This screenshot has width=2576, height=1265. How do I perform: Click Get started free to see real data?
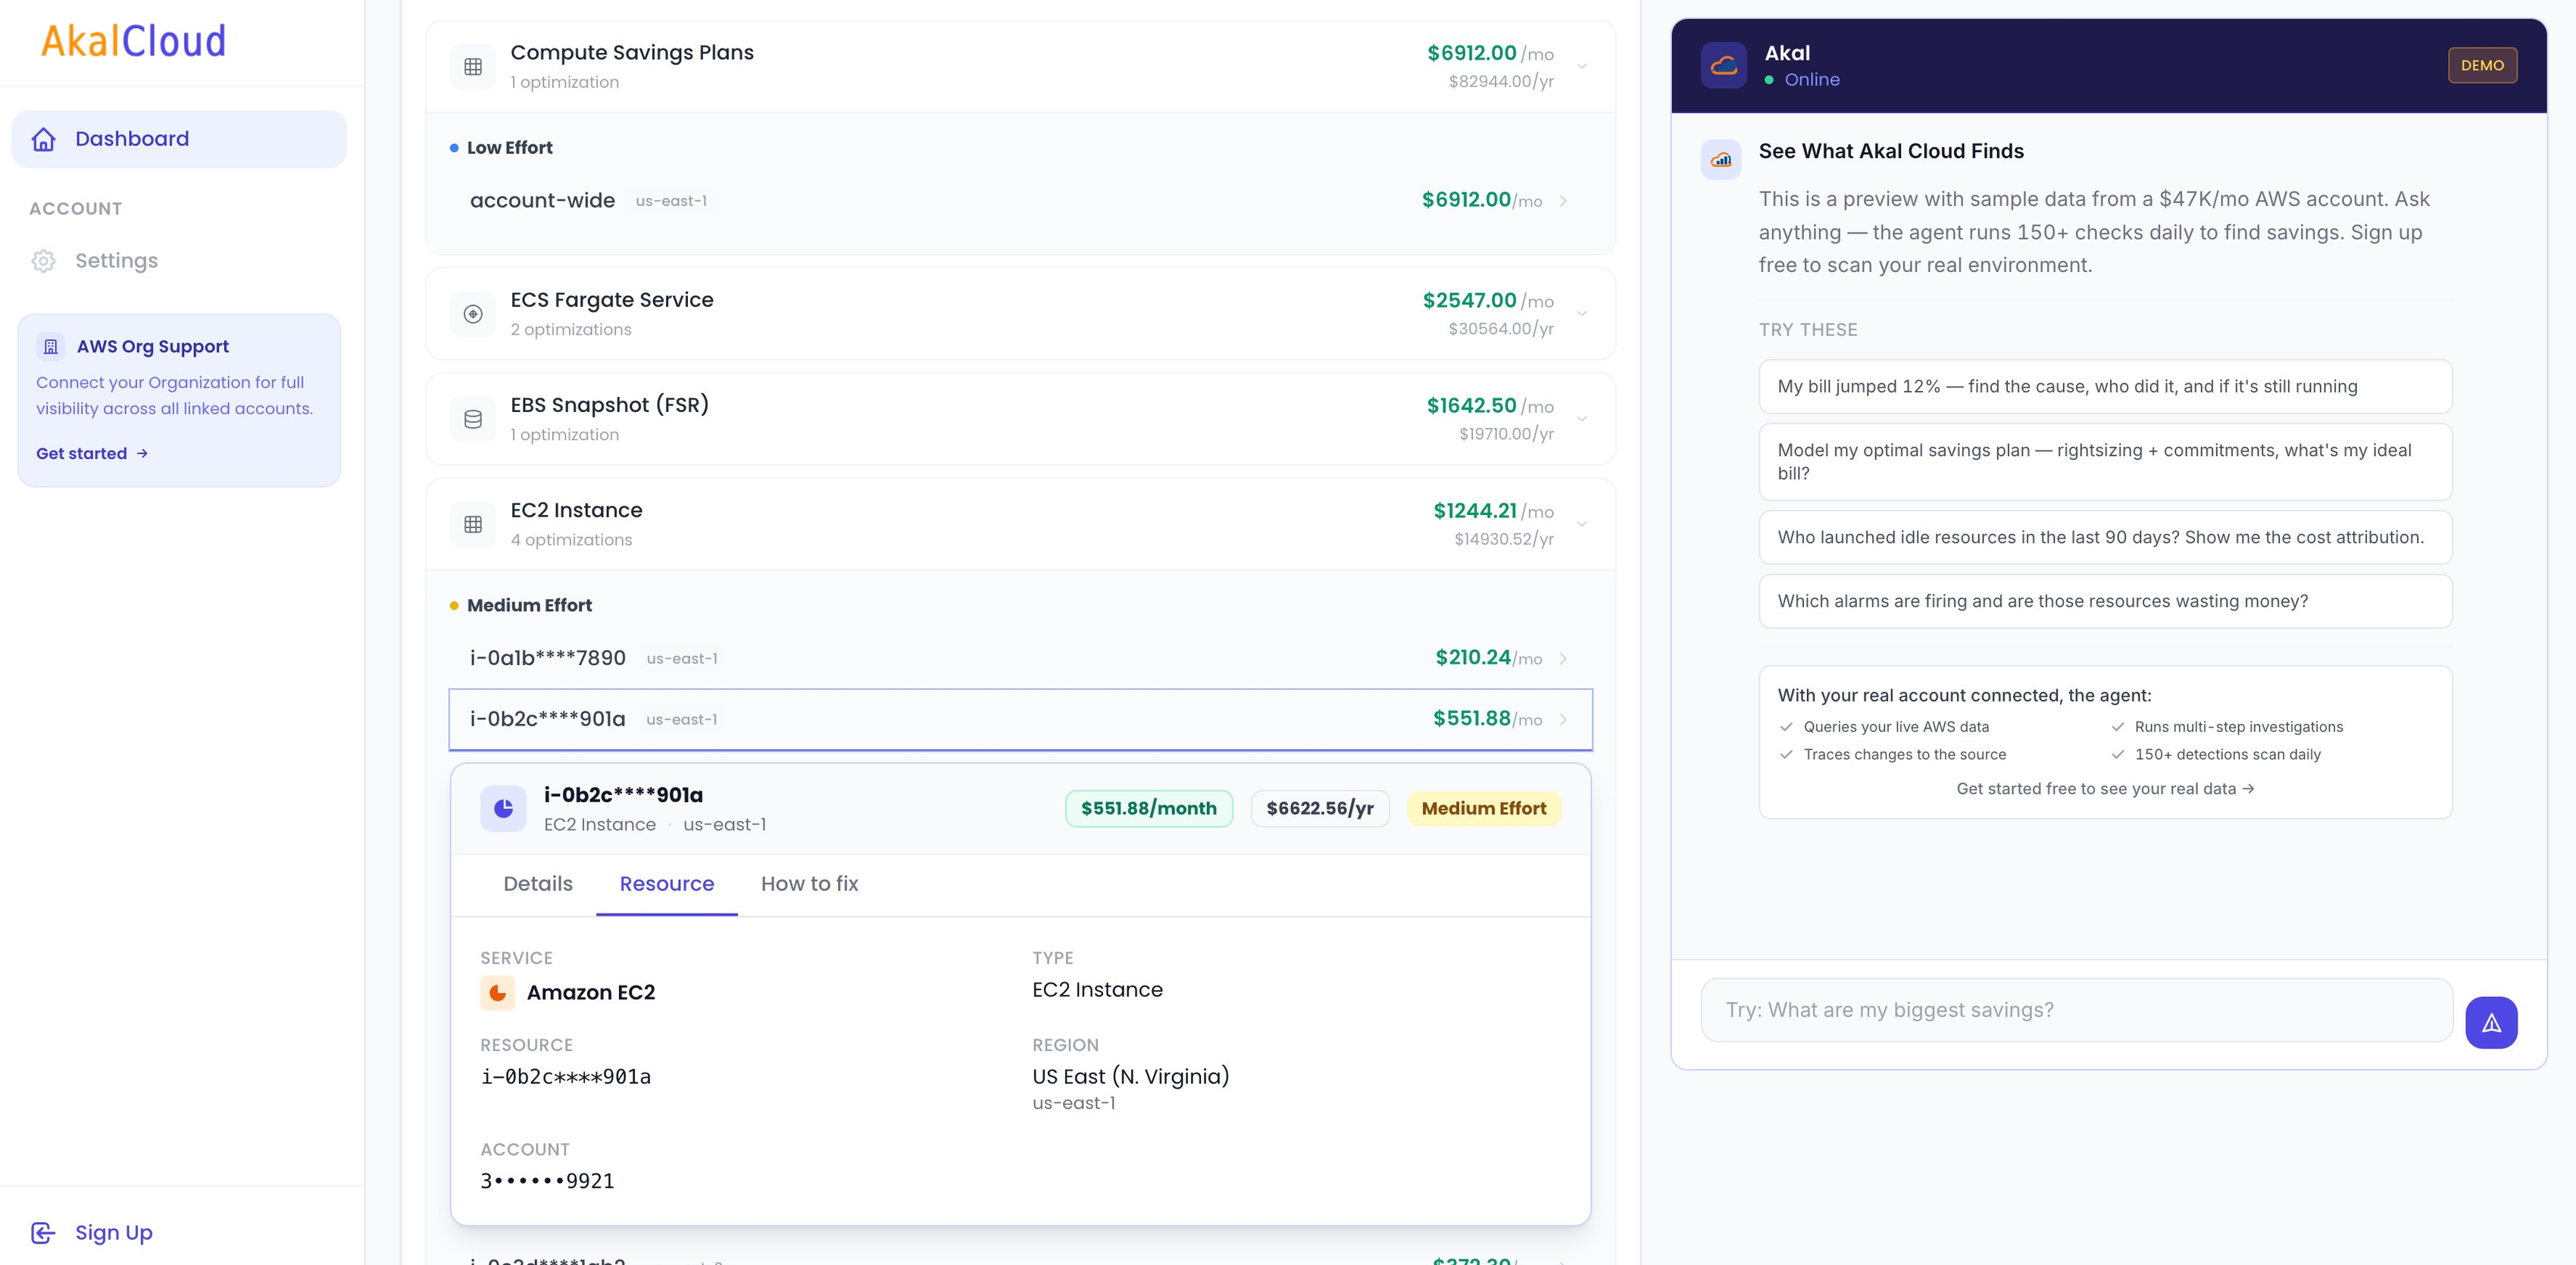pos(2105,789)
